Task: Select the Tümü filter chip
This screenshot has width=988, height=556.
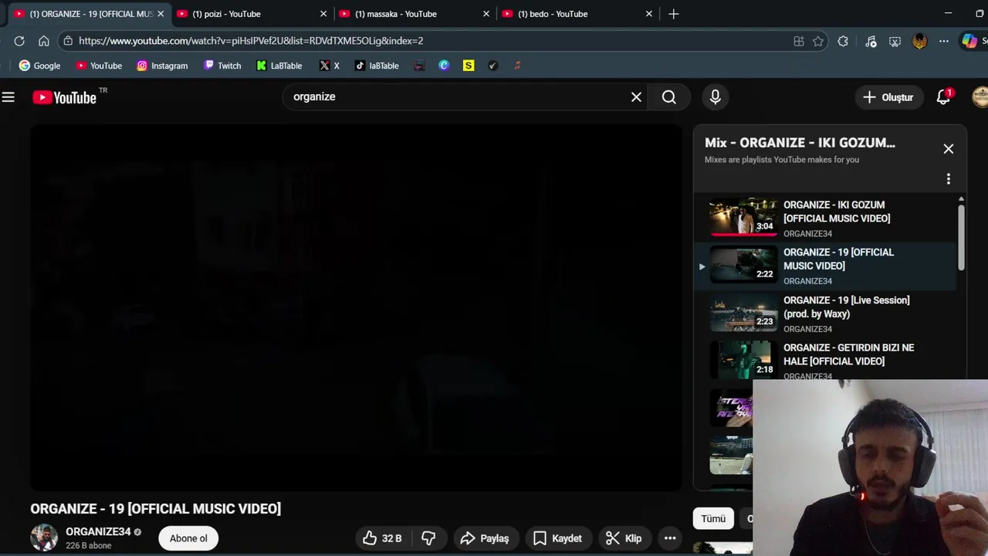Action: pyautogui.click(x=713, y=519)
